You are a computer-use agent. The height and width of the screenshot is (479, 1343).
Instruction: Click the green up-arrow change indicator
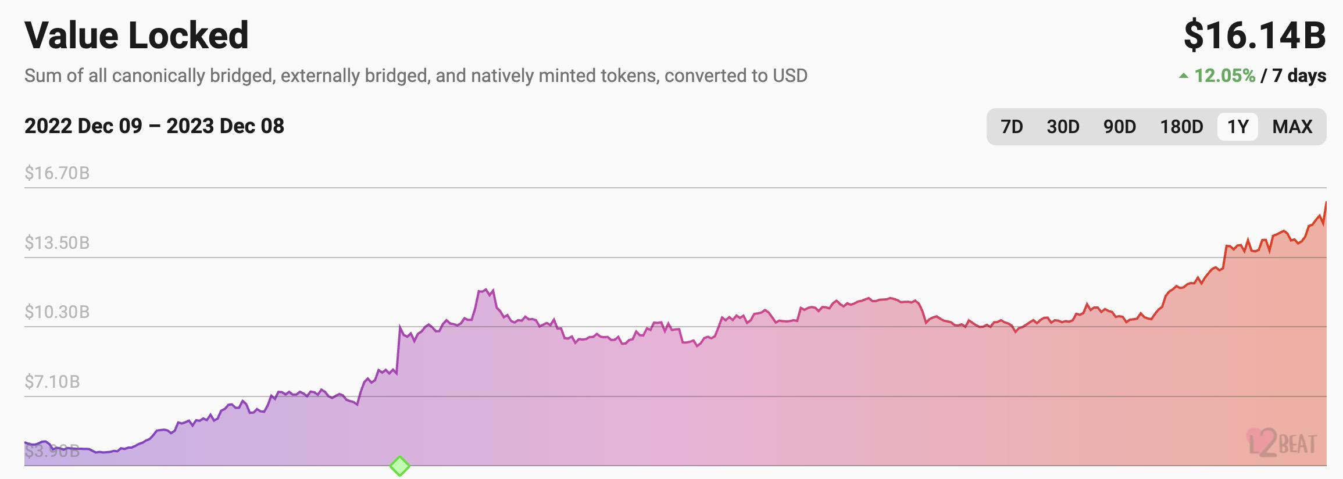[x=1183, y=76]
